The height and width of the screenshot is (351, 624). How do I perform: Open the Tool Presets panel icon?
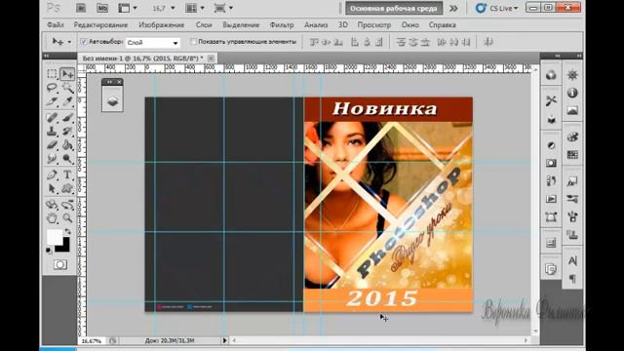pyautogui.click(x=551, y=100)
